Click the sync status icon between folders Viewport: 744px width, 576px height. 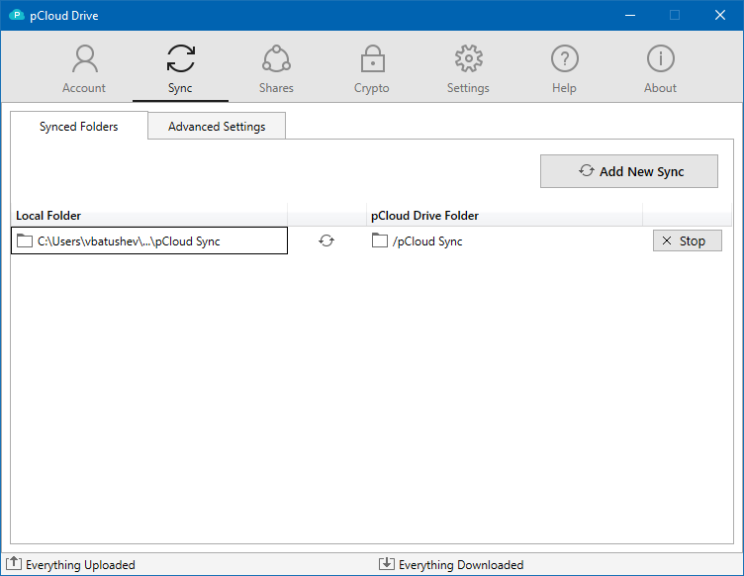(x=326, y=240)
